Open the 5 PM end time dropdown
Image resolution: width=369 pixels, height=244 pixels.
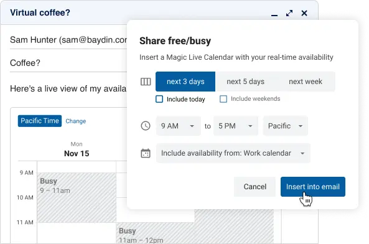click(x=236, y=126)
